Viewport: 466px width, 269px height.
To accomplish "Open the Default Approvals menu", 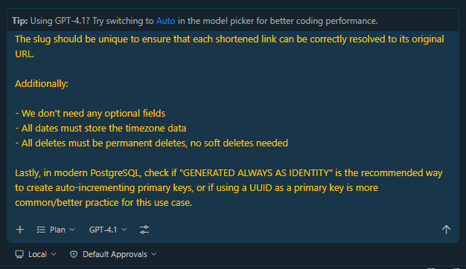I will pyautogui.click(x=113, y=254).
